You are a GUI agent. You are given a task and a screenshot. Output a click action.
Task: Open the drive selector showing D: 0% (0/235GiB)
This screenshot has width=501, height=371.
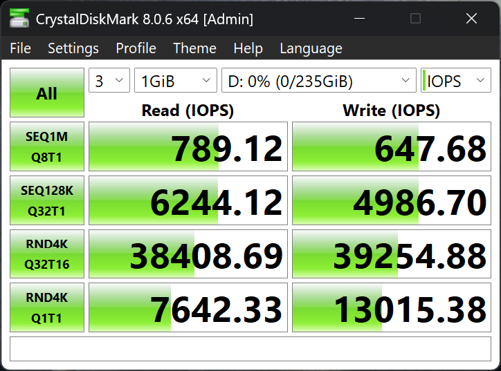pos(319,80)
